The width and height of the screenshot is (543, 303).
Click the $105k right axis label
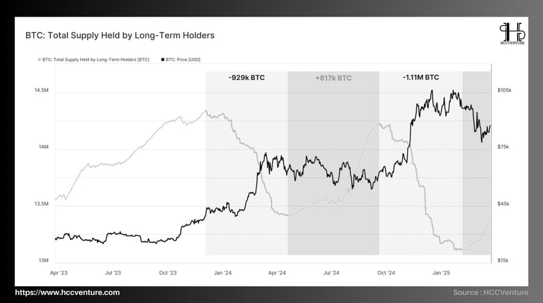pos(504,90)
